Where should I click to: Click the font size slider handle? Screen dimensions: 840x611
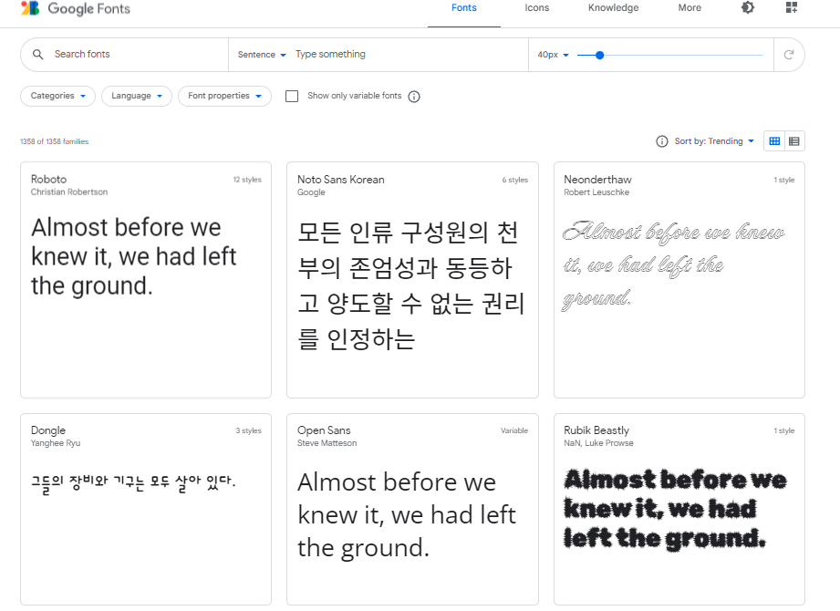click(x=600, y=55)
